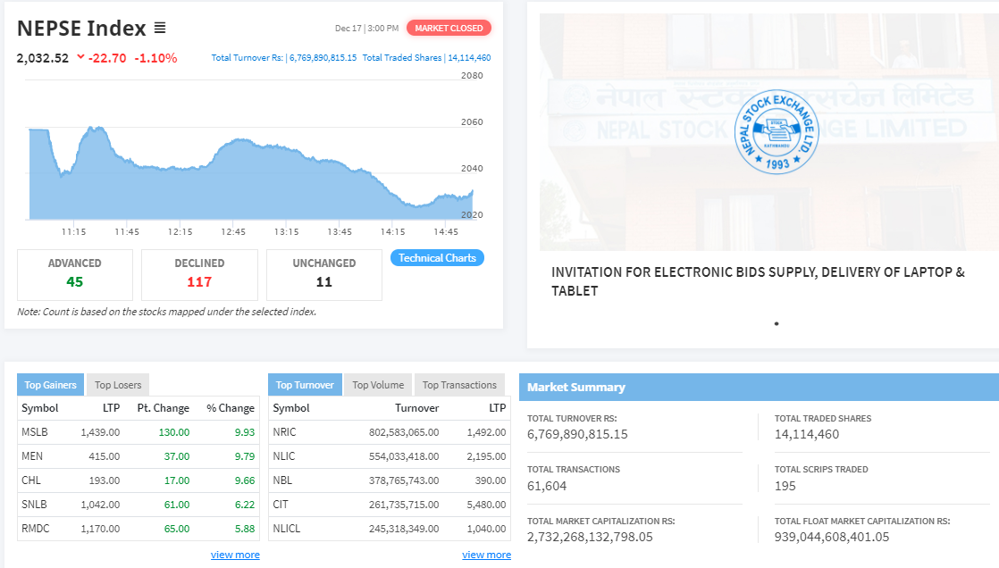Select the NRIC symbol in turnover table
The height and width of the screenshot is (568, 999).
(x=284, y=431)
